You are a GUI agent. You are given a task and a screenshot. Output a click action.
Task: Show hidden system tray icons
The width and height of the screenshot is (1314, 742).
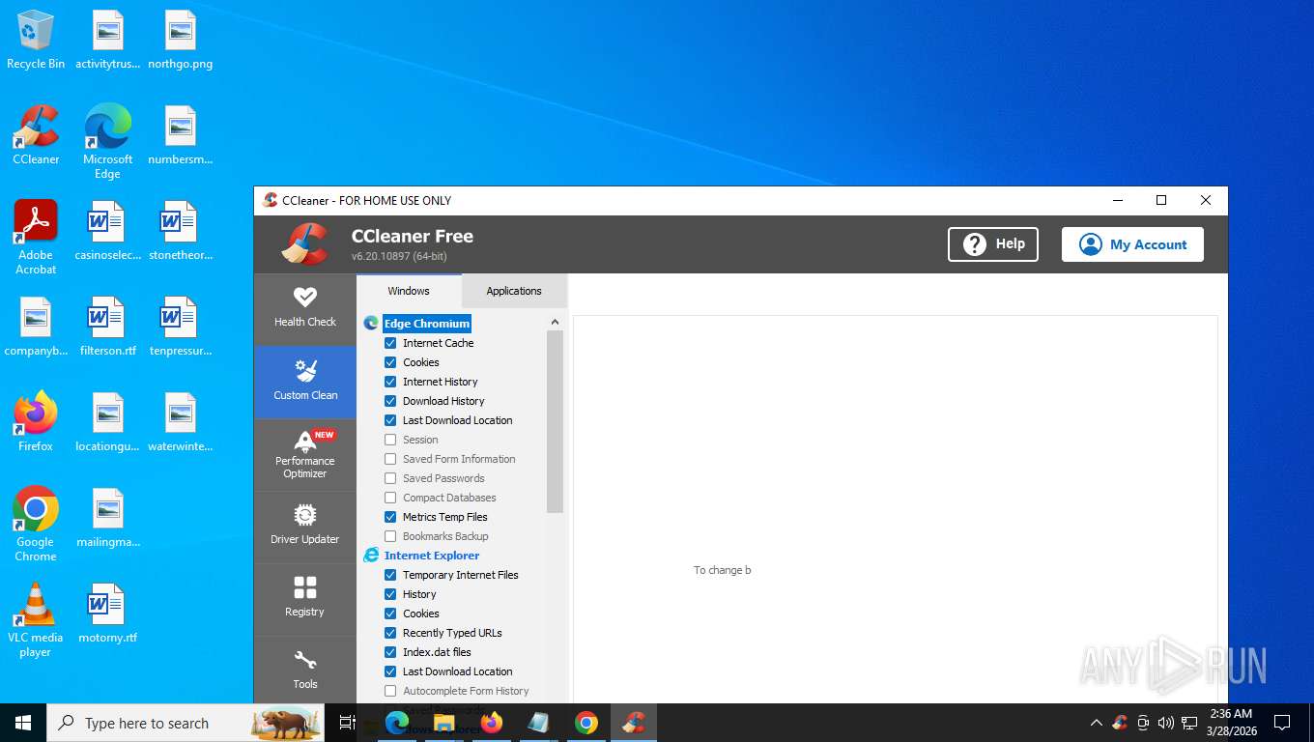tap(1096, 723)
